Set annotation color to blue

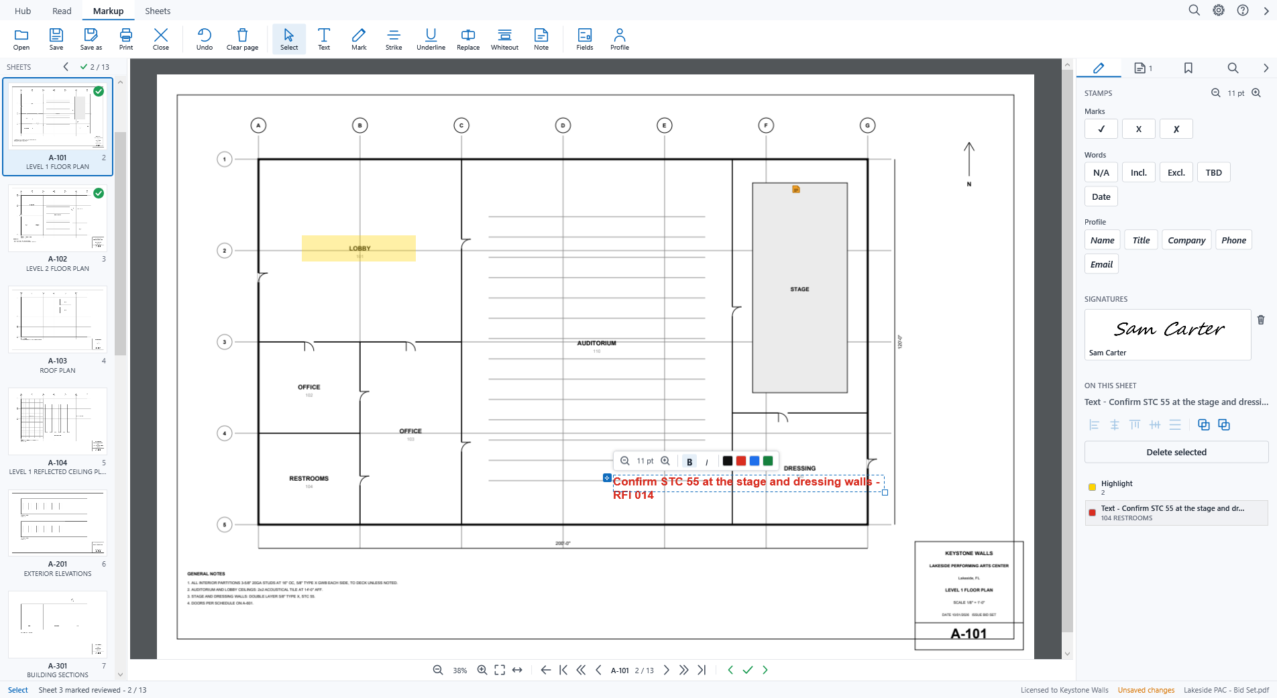click(755, 461)
